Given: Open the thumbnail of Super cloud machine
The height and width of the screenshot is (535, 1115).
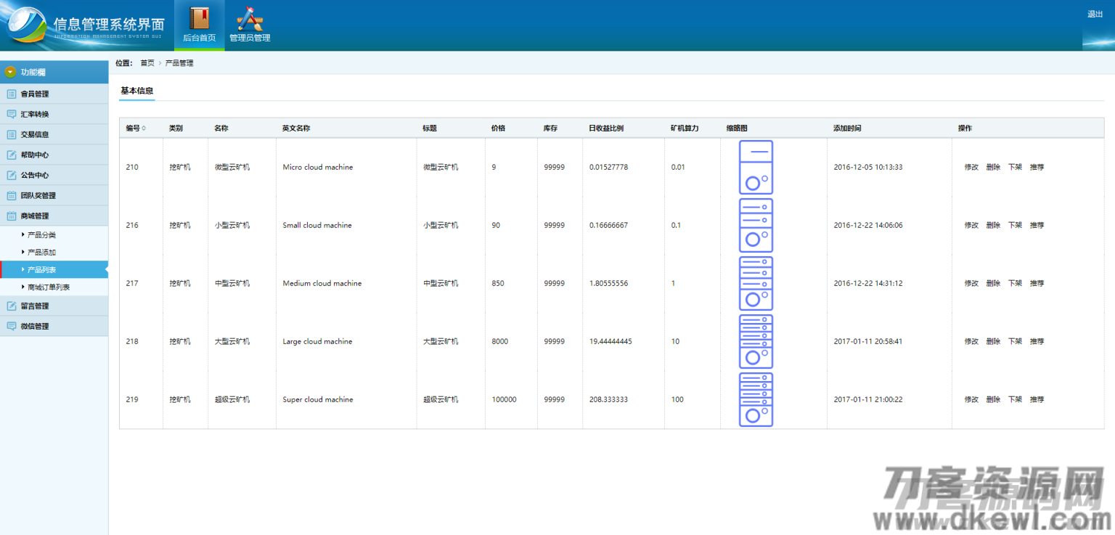Looking at the screenshot, I should pos(756,399).
